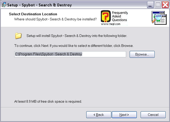This screenshot has width=170, height=122.
Task: Click the Spybot wizard magnifier image
Action: 159,18
